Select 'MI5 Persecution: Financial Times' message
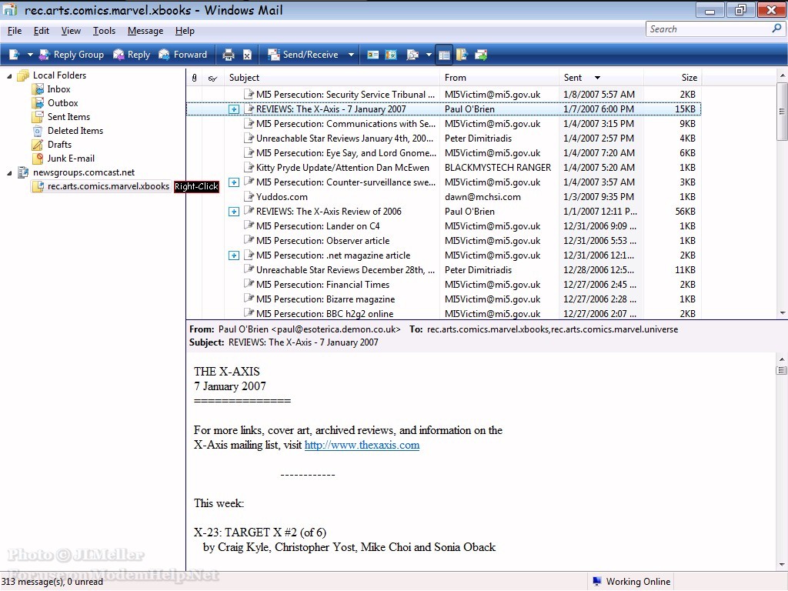The image size is (788, 591). tap(444, 285)
